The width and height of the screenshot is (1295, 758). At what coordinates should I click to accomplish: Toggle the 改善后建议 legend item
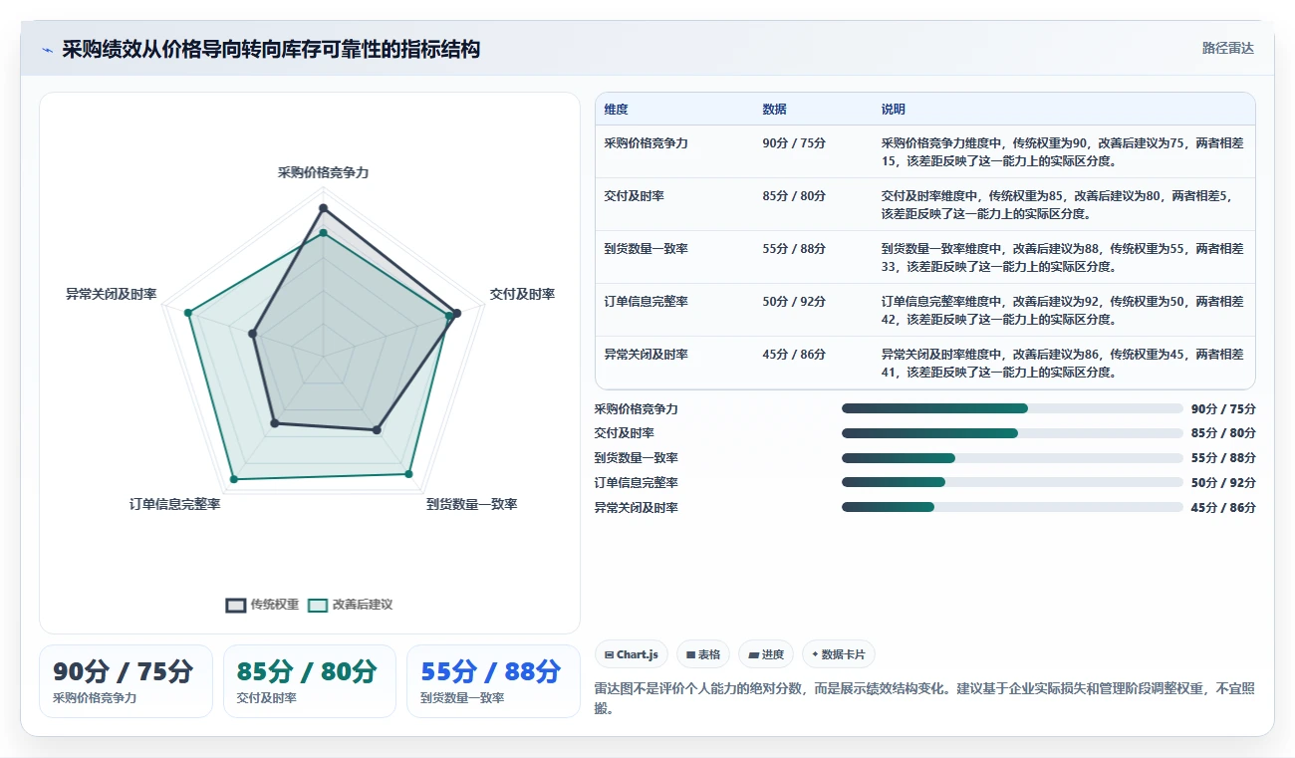(x=350, y=605)
